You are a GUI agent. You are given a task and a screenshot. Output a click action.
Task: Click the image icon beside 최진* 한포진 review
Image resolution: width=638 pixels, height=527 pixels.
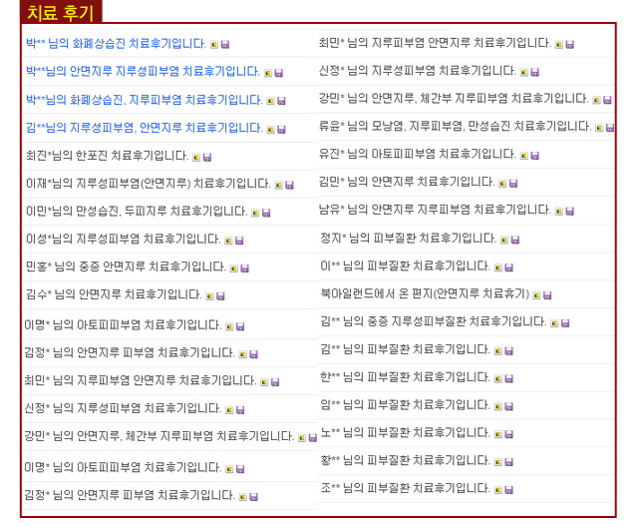196,157
